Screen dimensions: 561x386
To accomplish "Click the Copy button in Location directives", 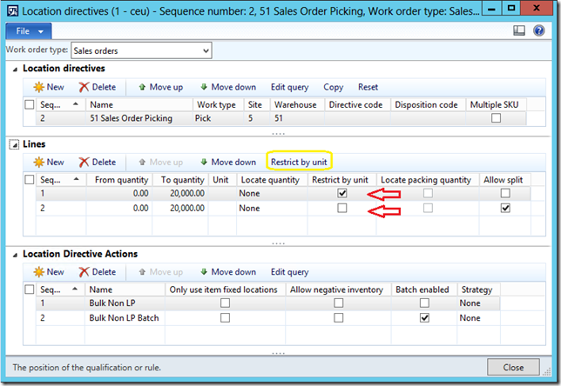I will [x=334, y=87].
